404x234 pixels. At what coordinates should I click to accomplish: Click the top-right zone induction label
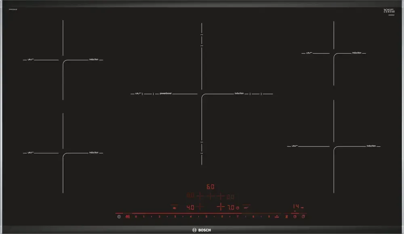pyautogui.click(x=356, y=53)
